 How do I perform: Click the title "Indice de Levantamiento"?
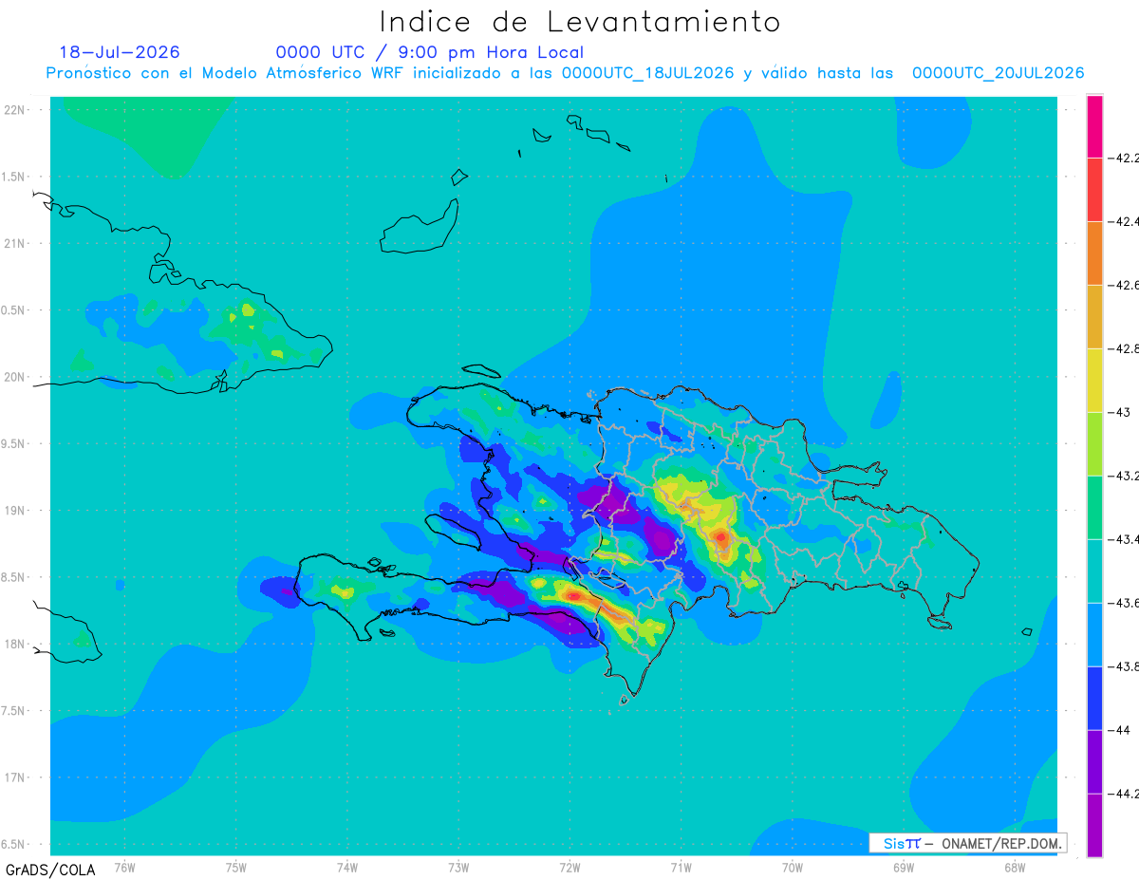(x=580, y=22)
